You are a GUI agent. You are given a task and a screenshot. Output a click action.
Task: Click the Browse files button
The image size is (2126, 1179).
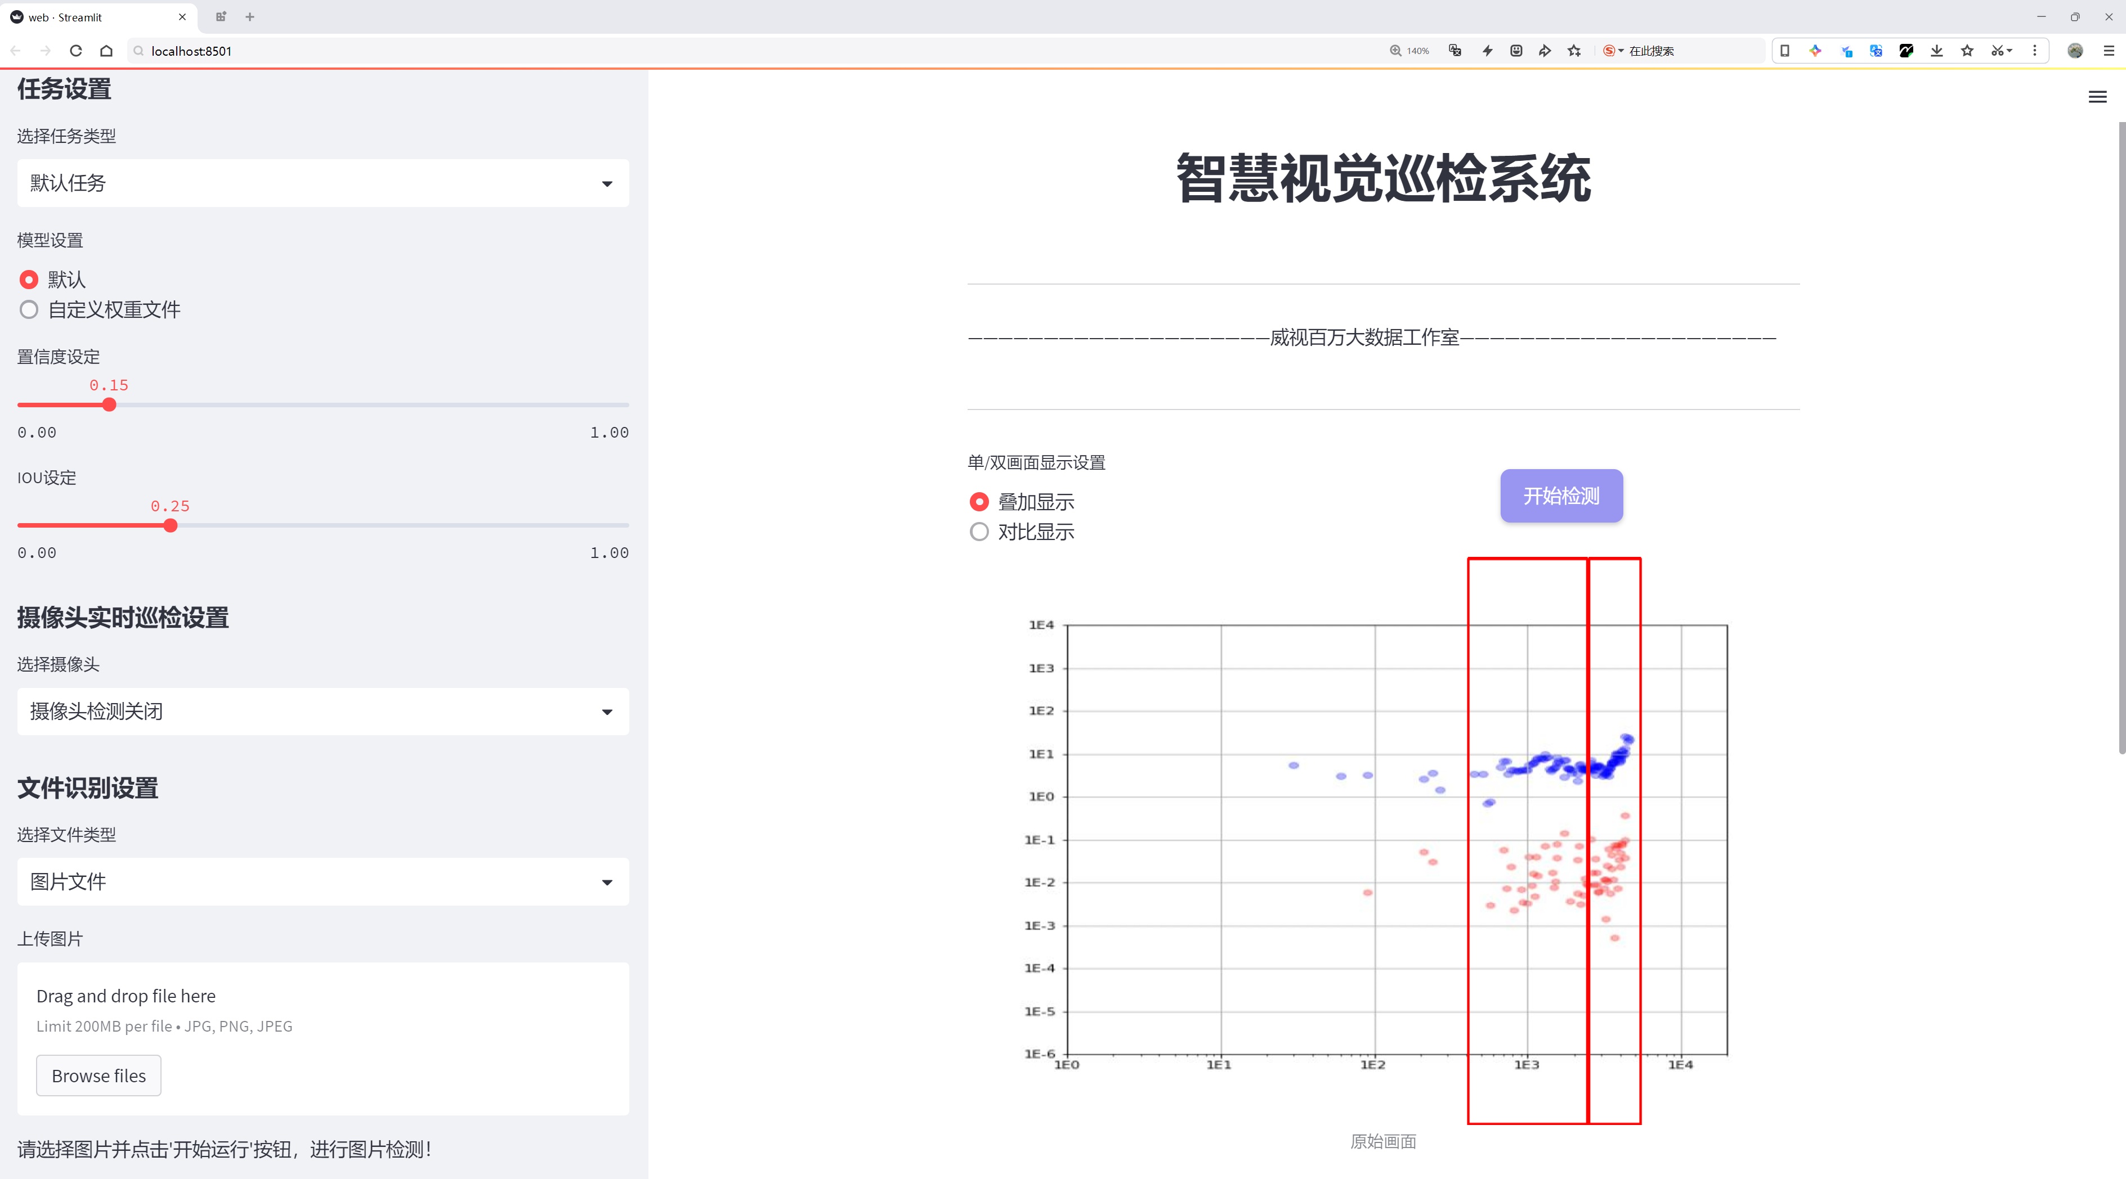tap(98, 1076)
